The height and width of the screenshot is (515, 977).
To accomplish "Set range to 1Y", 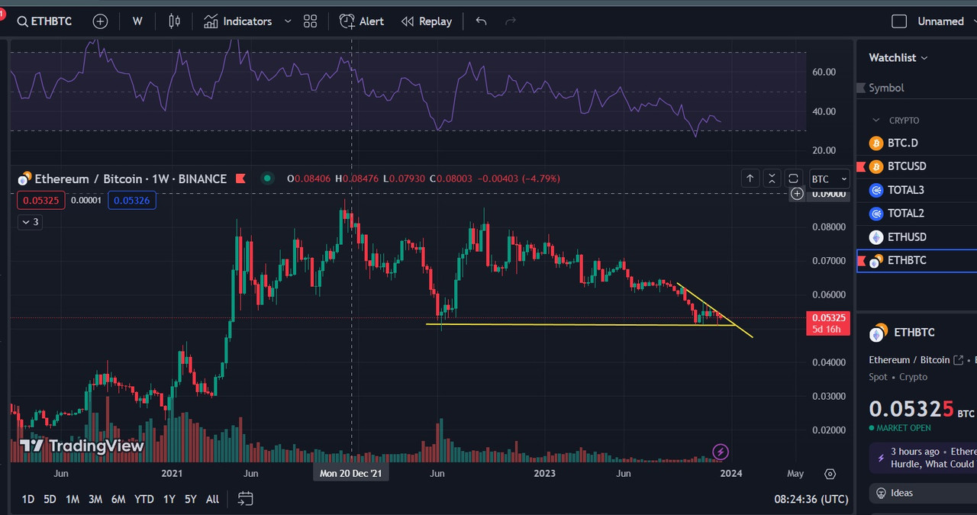I will pos(169,499).
